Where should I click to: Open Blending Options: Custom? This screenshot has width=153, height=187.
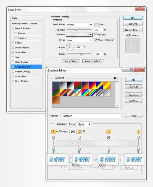click(x=26, y=24)
